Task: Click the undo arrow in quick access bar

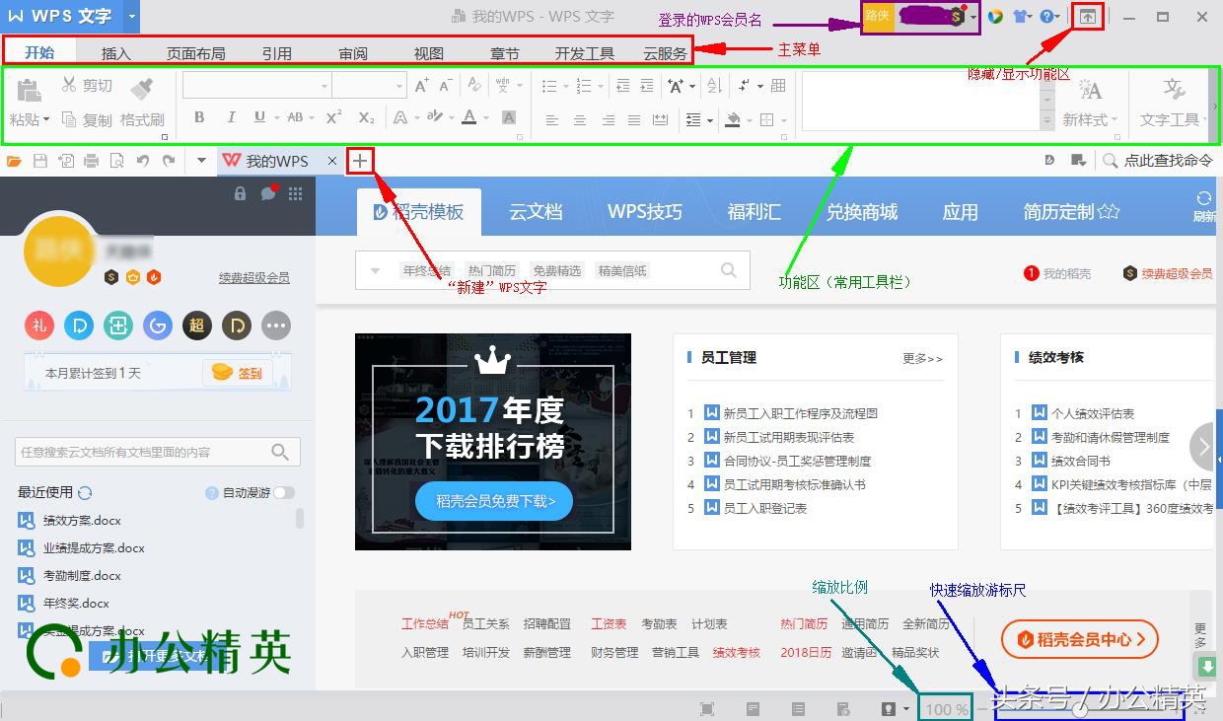Action: pyautogui.click(x=143, y=161)
